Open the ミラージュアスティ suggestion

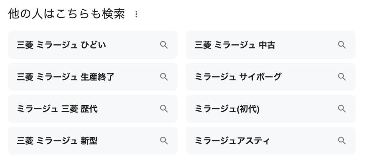[232, 141]
